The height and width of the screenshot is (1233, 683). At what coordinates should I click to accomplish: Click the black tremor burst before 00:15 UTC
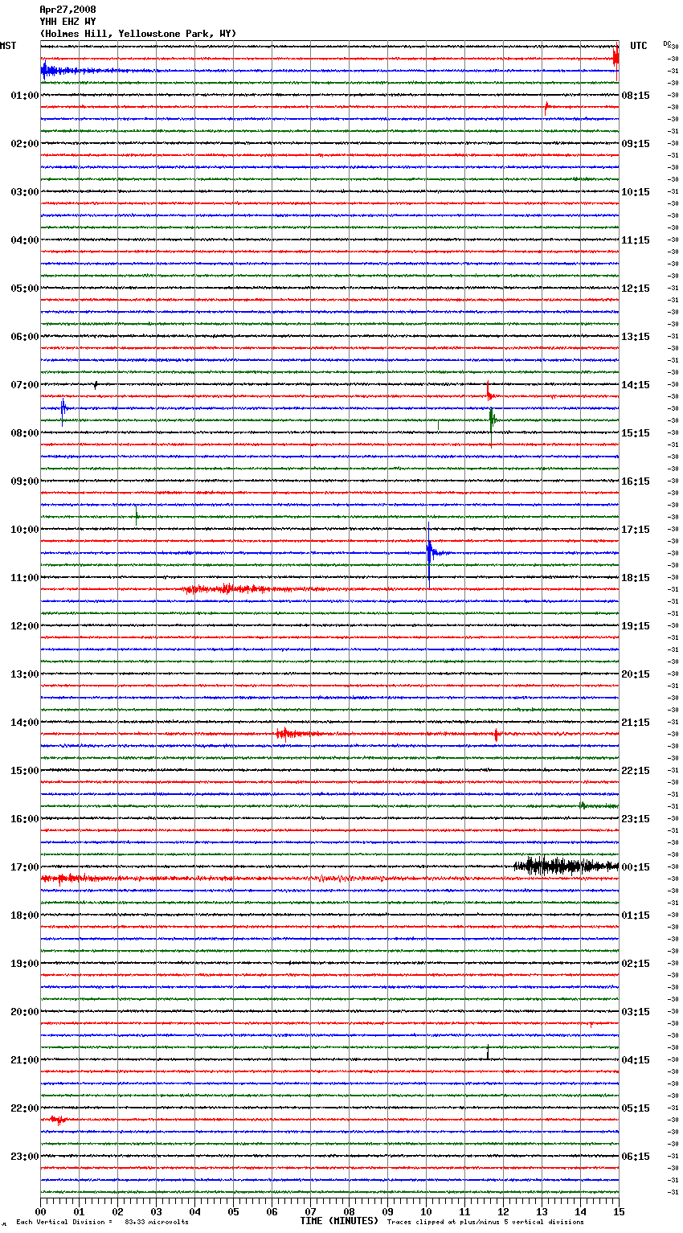click(x=566, y=866)
